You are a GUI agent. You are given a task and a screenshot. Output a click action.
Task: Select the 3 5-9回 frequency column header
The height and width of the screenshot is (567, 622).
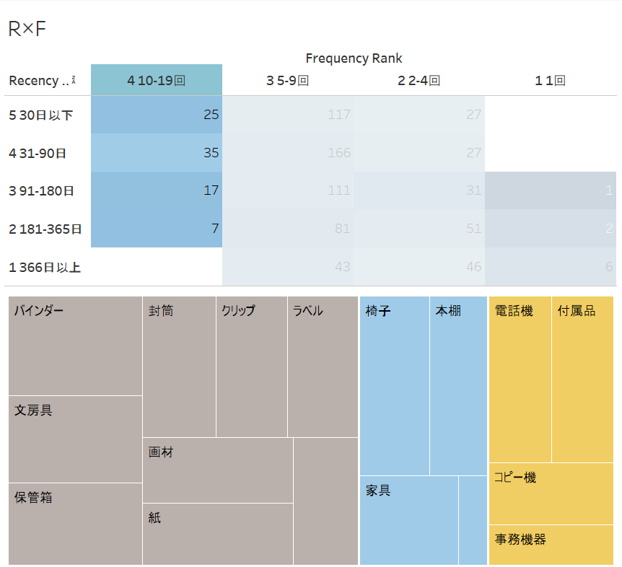[x=288, y=81]
